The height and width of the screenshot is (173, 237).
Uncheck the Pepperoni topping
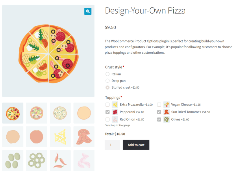point(108,112)
